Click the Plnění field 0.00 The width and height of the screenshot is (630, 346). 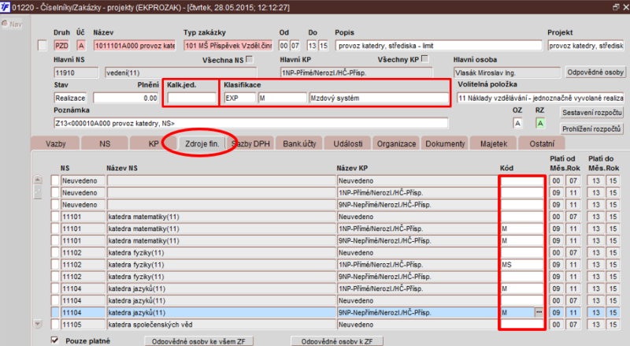126,98
